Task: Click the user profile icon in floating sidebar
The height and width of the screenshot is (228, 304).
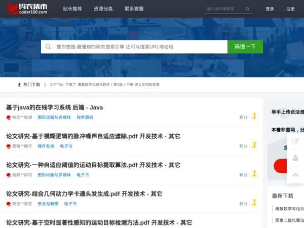Action: click(x=295, y=158)
